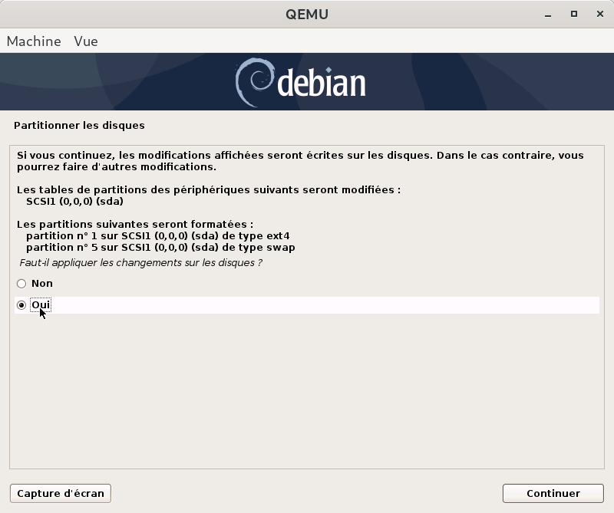614x513 pixels.
Task: Click the QEMU title bar text
Action: coord(306,14)
